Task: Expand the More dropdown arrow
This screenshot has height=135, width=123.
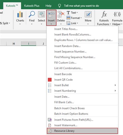Action: click(x=88, y=24)
